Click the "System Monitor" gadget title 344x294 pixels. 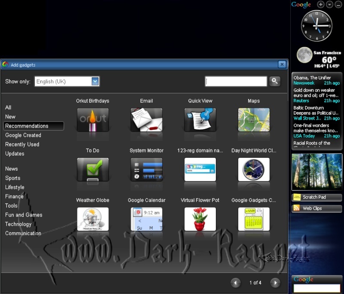pyautogui.click(x=146, y=150)
